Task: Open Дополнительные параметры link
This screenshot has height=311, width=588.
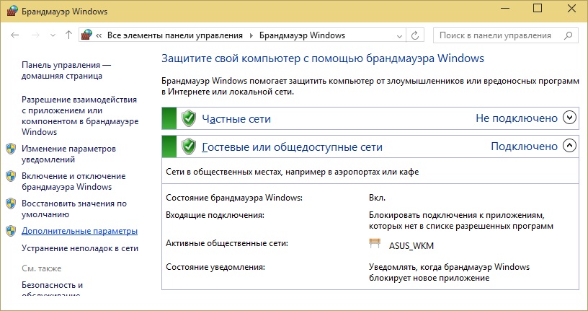Action: (x=79, y=231)
